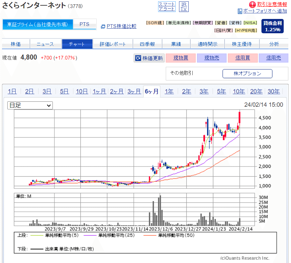Select 2日 chart period
This screenshot has width=291, height=263.
pos(30,91)
